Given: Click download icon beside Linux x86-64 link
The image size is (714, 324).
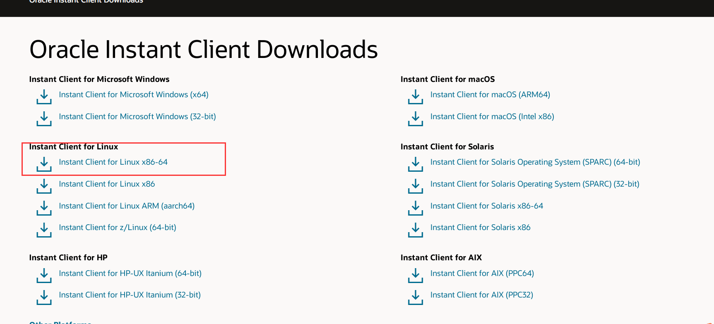Looking at the screenshot, I should pos(44,164).
